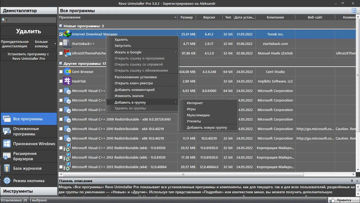This screenshot has height=203, width=360.
Task: Sort by the Размер column header
Action: 187,17
